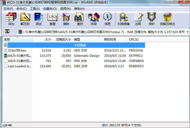Open the 文件(F) menu
The height and width of the screenshot is (128, 190).
(x=8, y=9)
